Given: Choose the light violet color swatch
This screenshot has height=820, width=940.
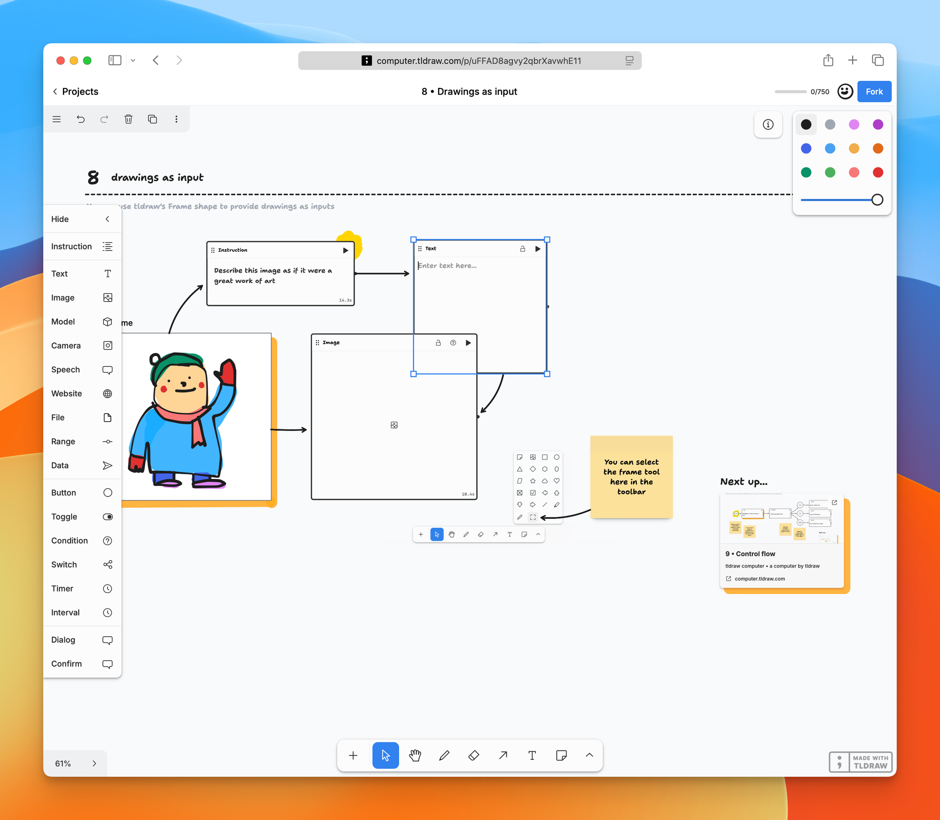Looking at the screenshot, I should [x=854, y=125].
